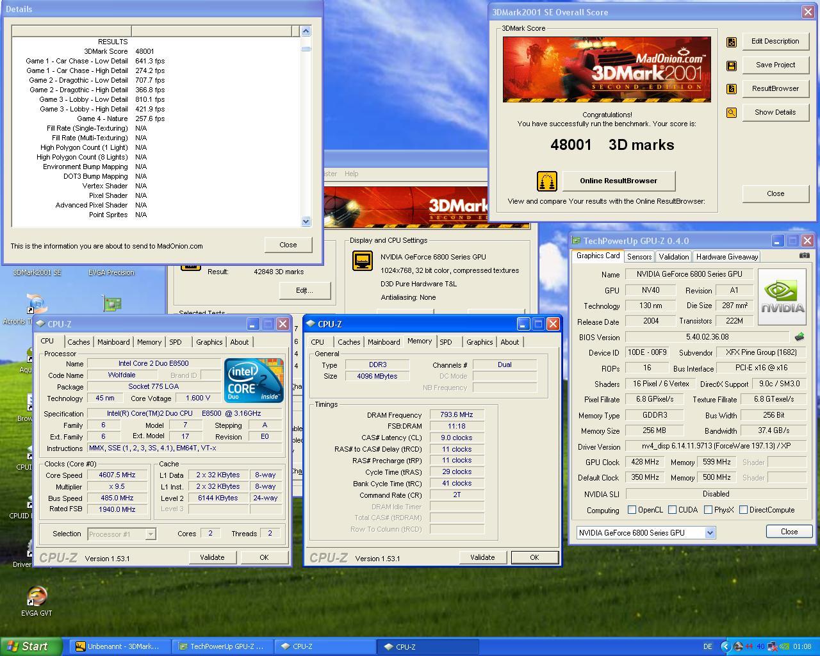Click the 3DMark banner image in score window
820x656 pixels.
pyautogui.click(x=607, y=69)
